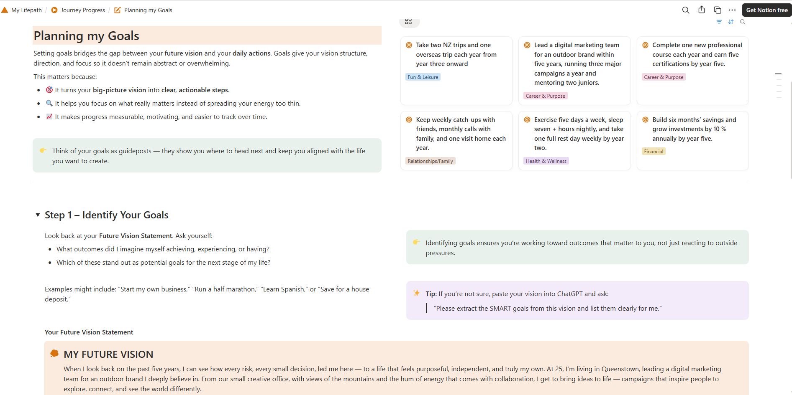
Task: Click the Get Notion free button
Action: [766, 10]
